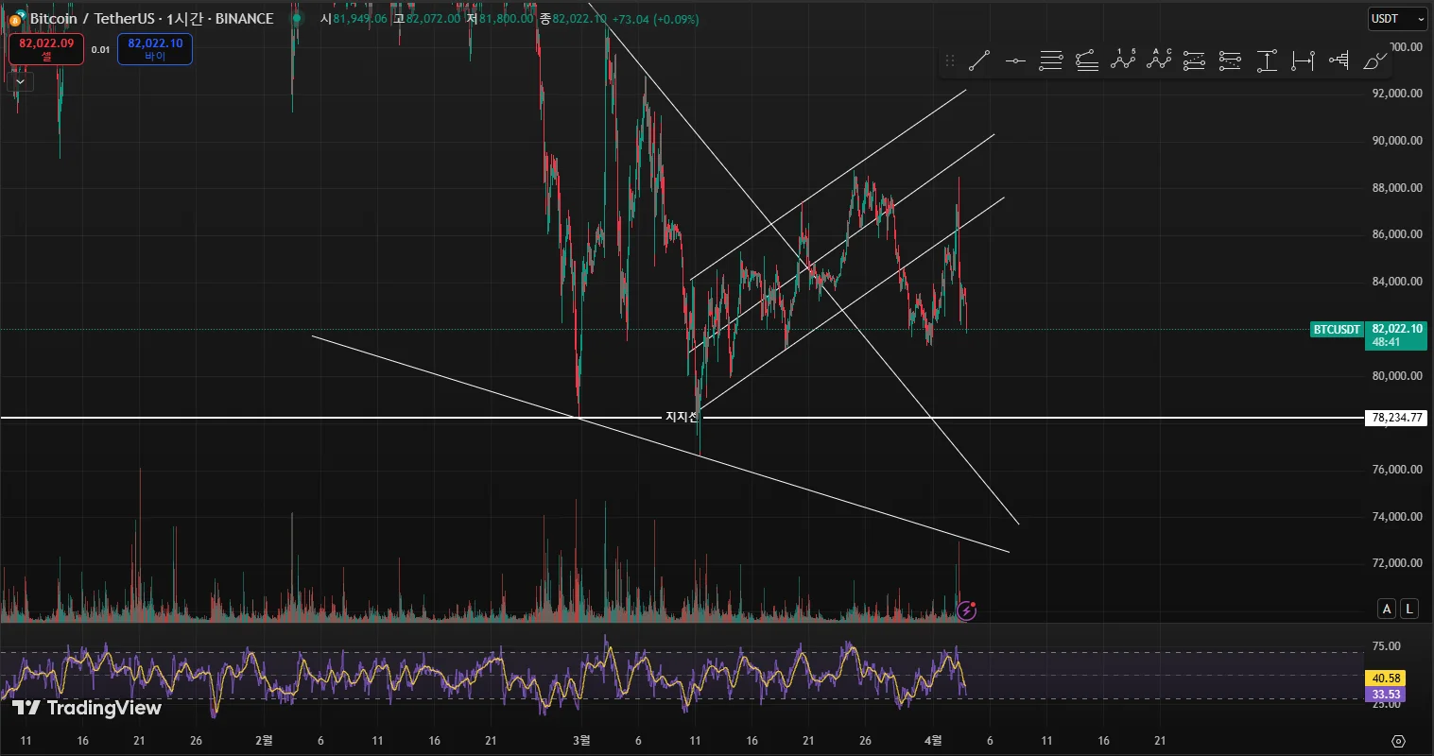
Task: Click the 2월 label on time axis
Action: coord(264,741)
